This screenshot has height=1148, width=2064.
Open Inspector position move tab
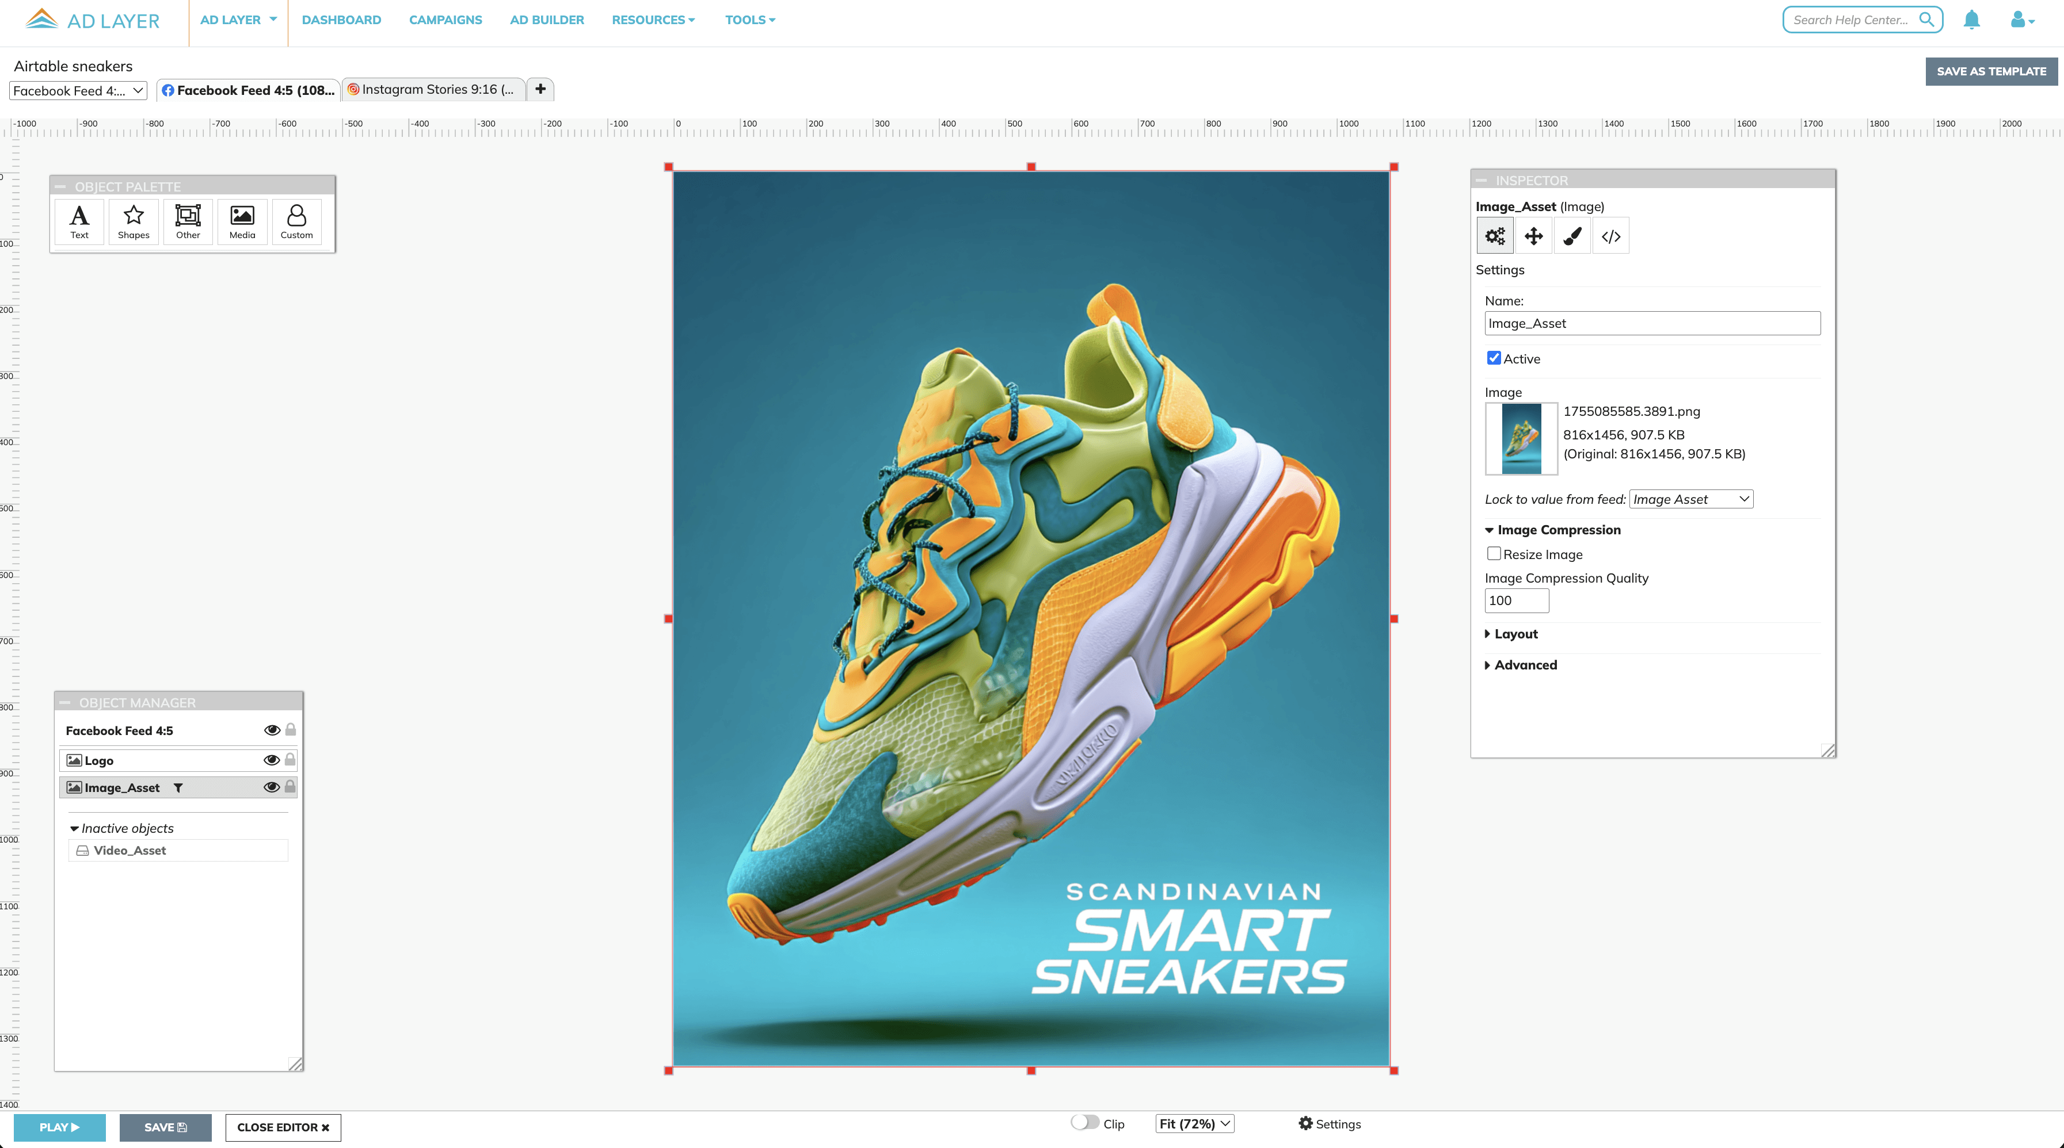coord(1533,236)
